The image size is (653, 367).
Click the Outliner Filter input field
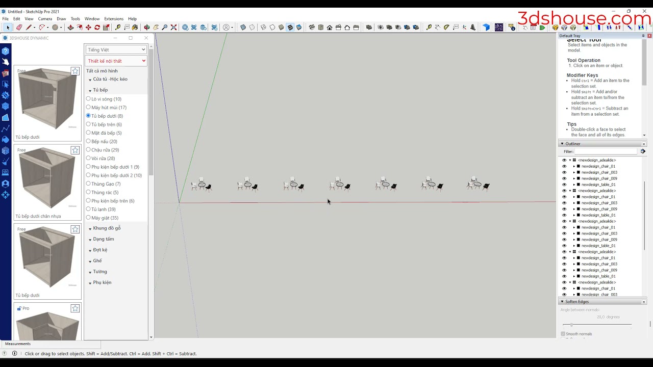[x=606, y=151]
